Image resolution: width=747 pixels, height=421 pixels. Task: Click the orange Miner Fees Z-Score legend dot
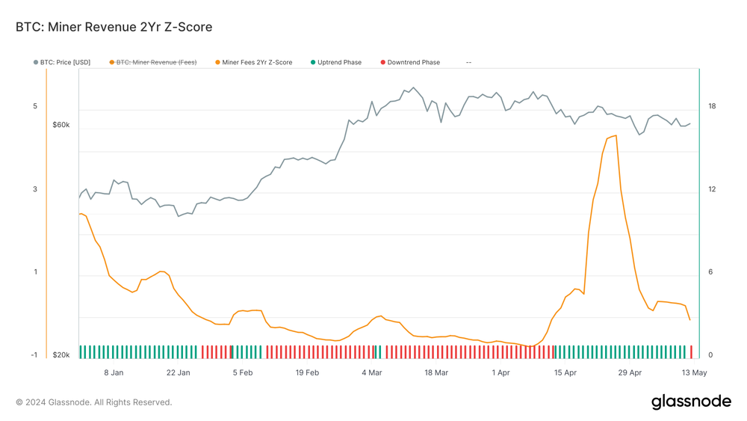coord(217,63)
